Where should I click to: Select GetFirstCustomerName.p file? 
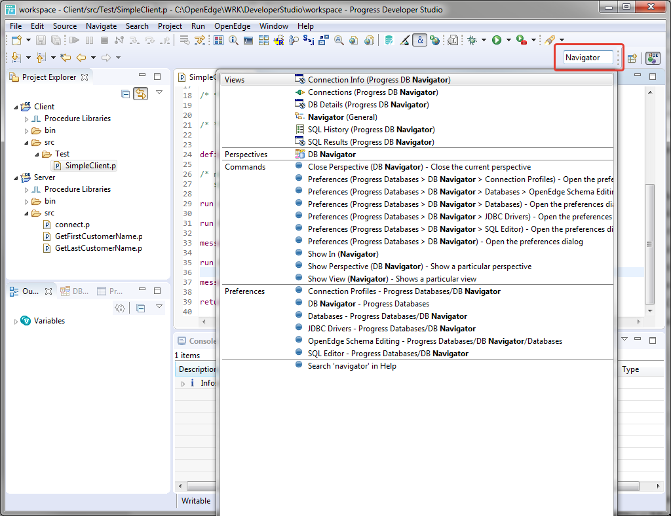coord(98,236)
